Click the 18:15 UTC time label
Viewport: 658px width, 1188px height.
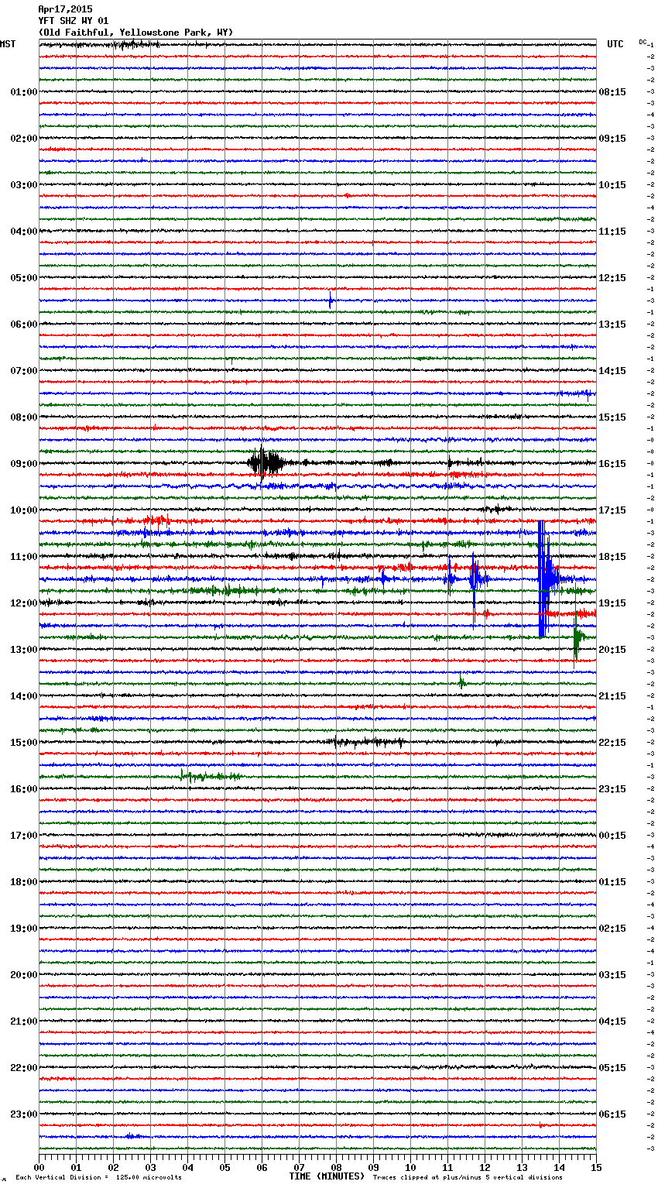[x=612, y=557]
